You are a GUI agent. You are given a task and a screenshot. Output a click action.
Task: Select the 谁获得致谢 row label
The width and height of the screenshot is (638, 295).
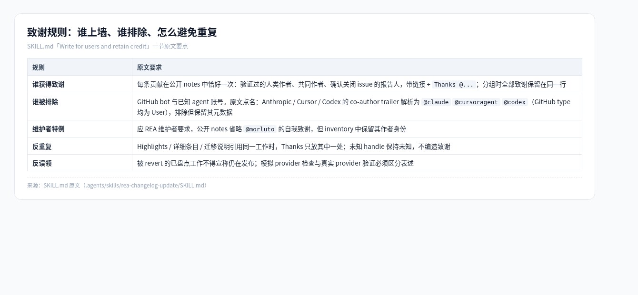[49, 84]
